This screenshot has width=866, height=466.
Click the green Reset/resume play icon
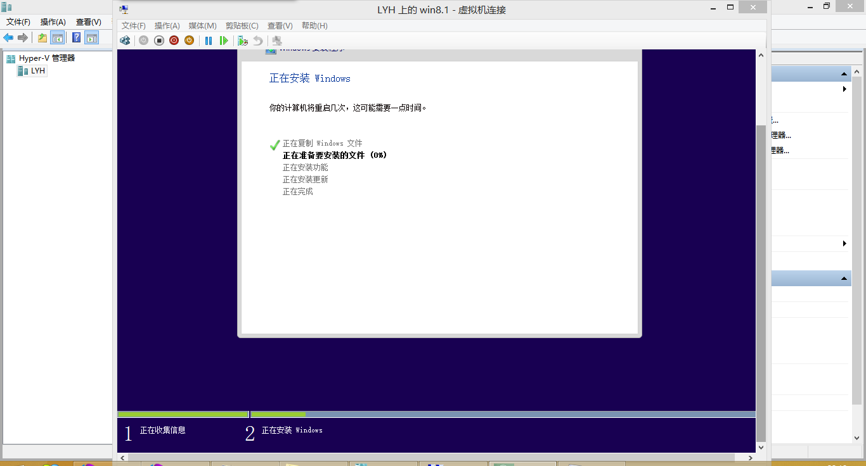pos(224,41)
